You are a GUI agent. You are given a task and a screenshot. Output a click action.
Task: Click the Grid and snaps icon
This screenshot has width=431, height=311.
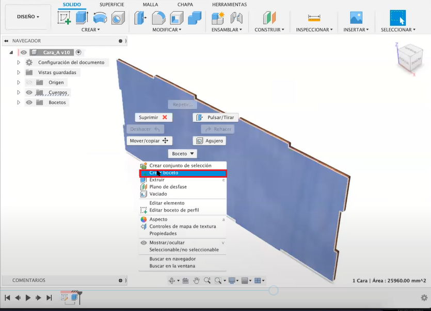click(x=245, y=281)
